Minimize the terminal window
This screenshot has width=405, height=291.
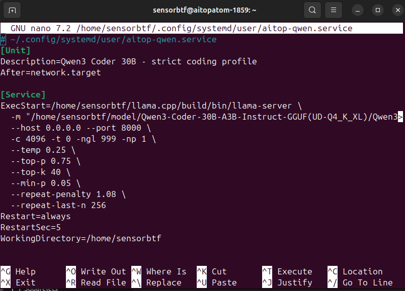tap(358, 10)
